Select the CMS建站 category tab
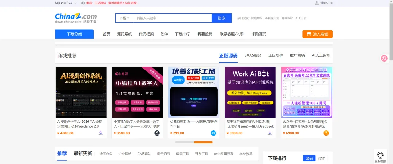The width and height of the screenshot is (393, 164). coord(144,154)
